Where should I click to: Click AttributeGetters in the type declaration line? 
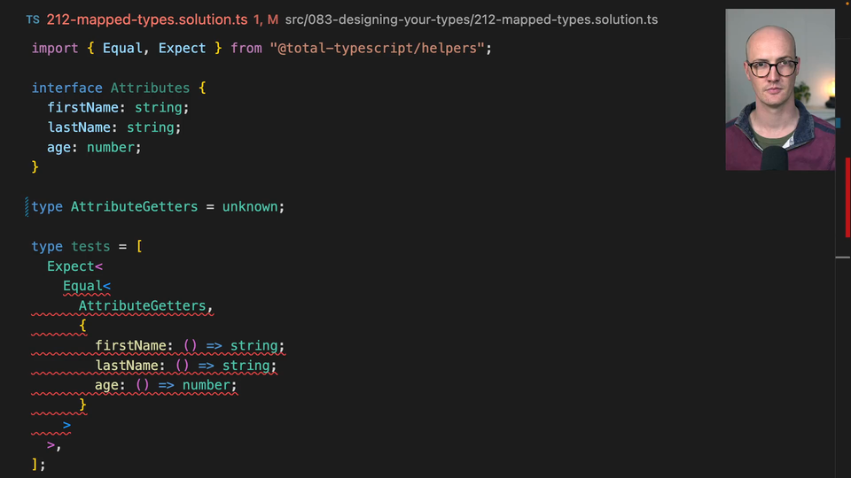pos(134,206)
